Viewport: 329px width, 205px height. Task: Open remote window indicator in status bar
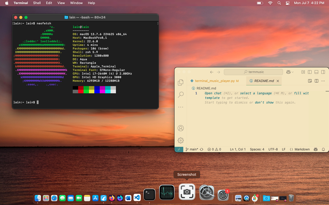click(x=179, y=149)
